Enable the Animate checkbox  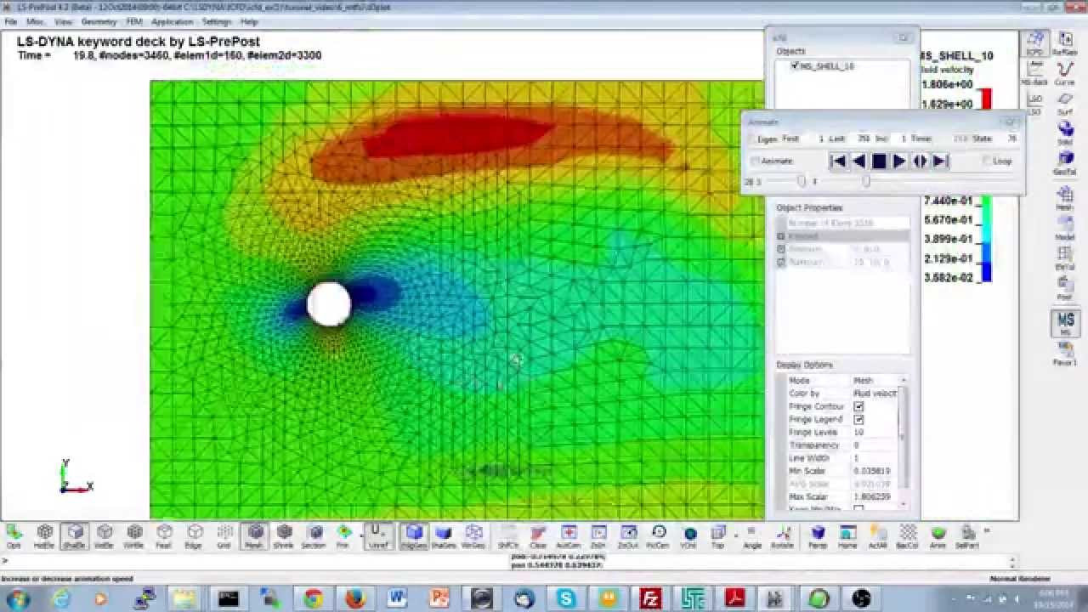point(755,161)
